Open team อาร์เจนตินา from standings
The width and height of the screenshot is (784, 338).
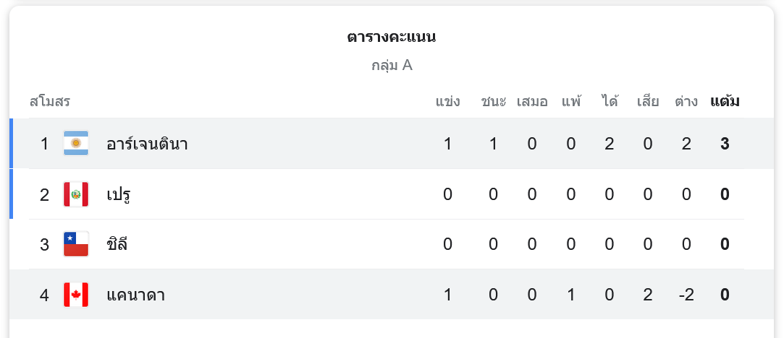[x=147, y=144]
